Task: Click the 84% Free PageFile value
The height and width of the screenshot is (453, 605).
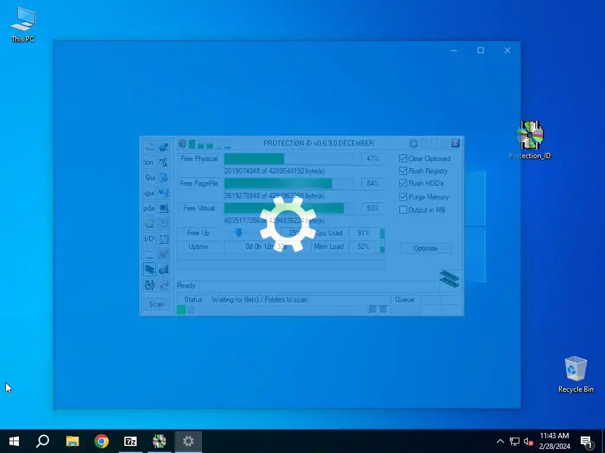Action: point(373,183)
